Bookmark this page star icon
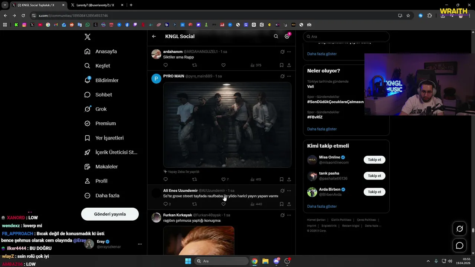 click(x=408, y=16)
